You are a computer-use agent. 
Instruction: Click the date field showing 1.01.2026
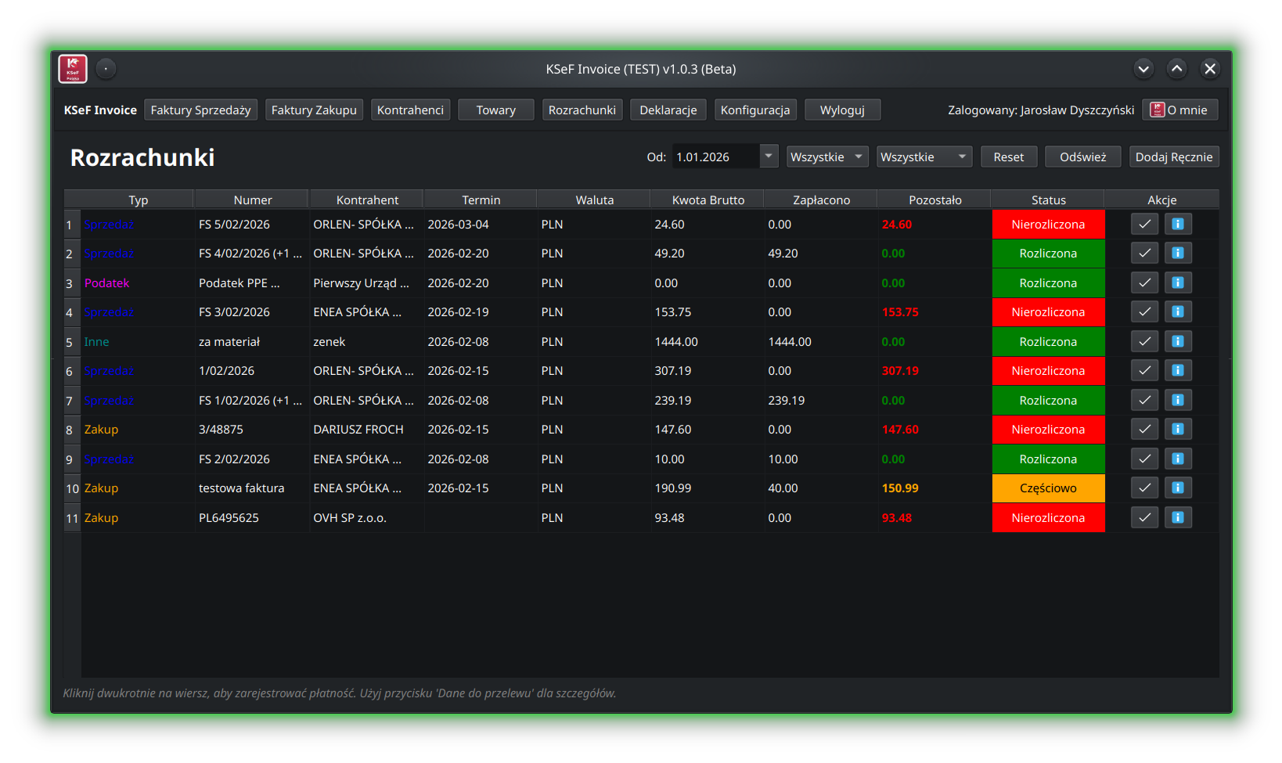(x=715, y=157)
